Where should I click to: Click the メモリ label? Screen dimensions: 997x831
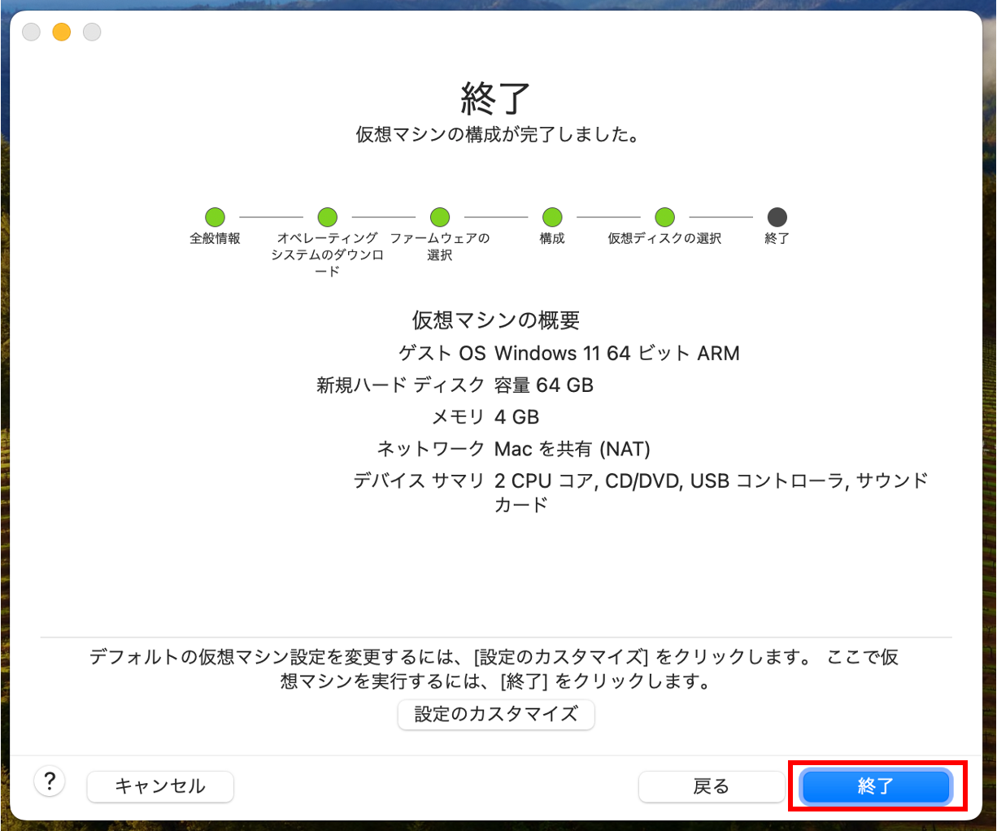[x=458, y=417]
